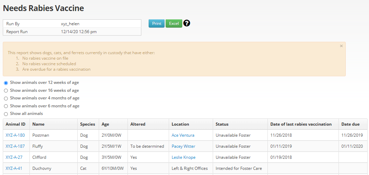Sort by the Date due column
The width and height of the screenshot is (369, 175).
pyautogui.click(x=350, y=124)
